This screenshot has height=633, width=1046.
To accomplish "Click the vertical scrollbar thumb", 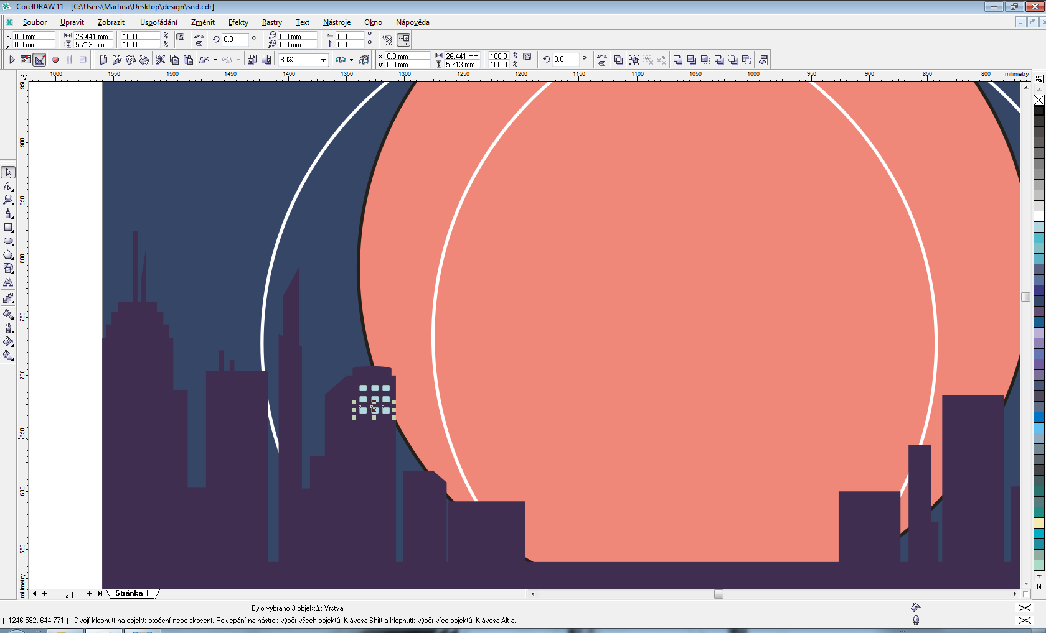I will coord(1026,297).
